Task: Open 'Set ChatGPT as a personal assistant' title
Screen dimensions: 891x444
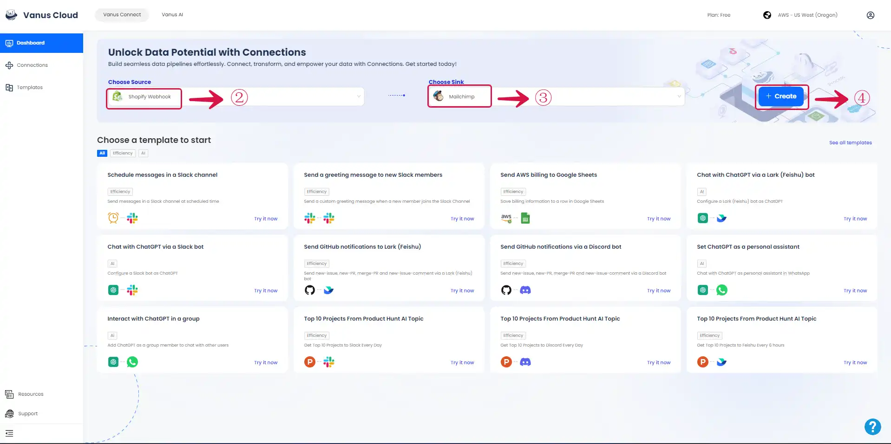Action: point(748,247)
